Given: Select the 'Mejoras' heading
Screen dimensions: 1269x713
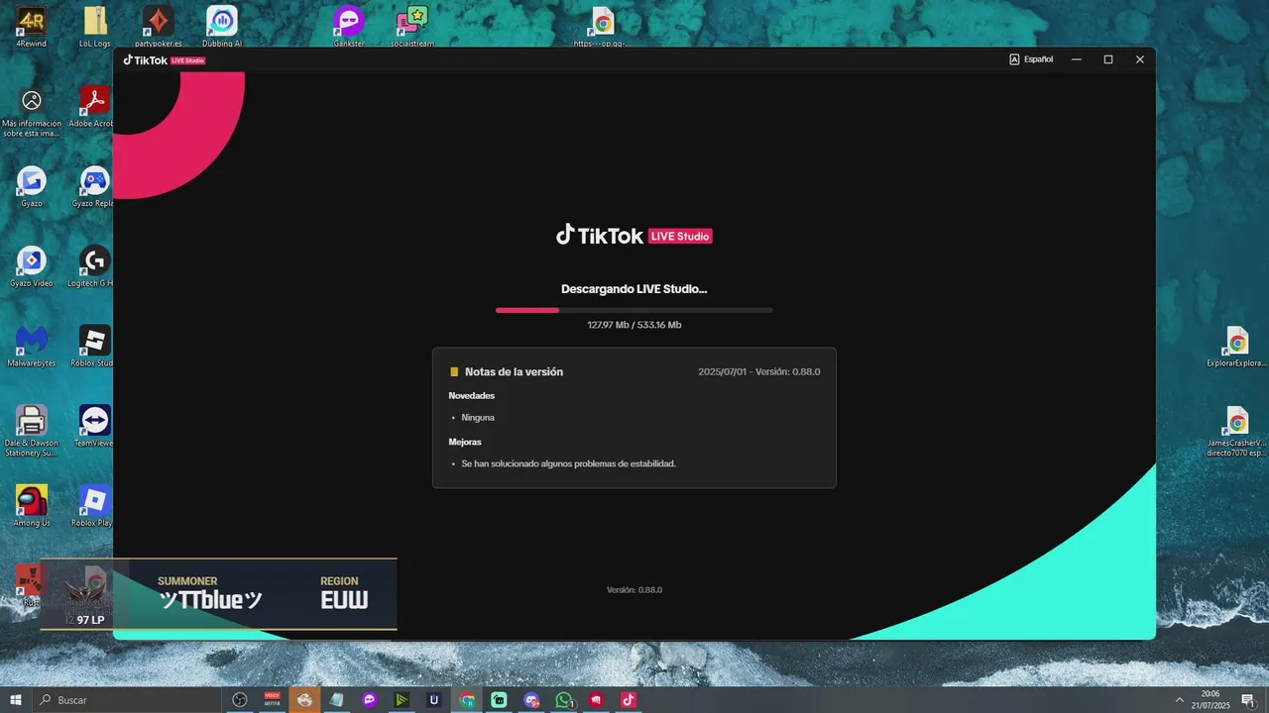Looking at the screenshot, I should tap(465, 443).
